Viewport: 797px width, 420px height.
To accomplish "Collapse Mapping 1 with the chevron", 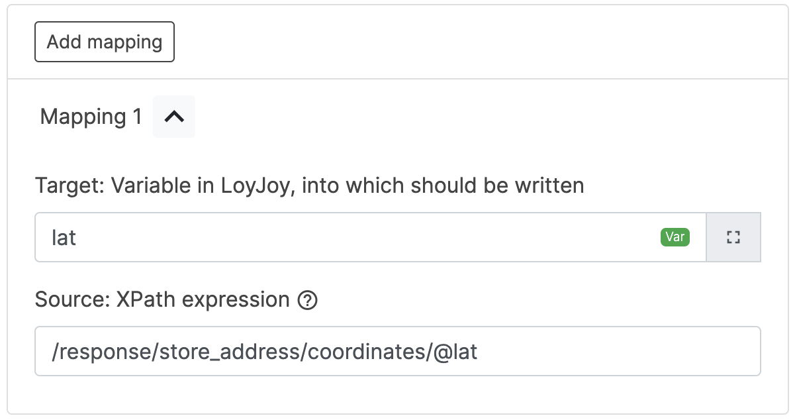I will pos(174,117).
